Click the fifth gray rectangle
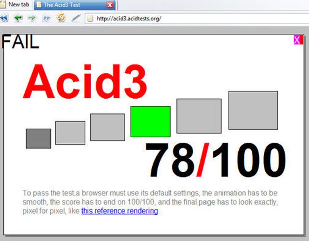 click(199, 116)
